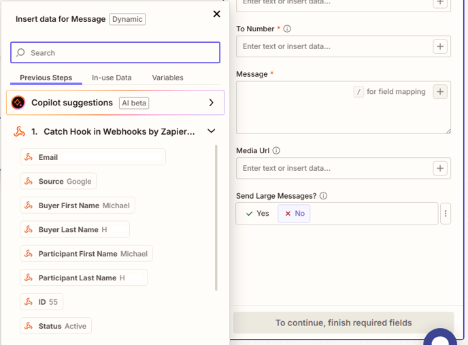
Task: Click the plus button for To Number
Action: [440, 46]
